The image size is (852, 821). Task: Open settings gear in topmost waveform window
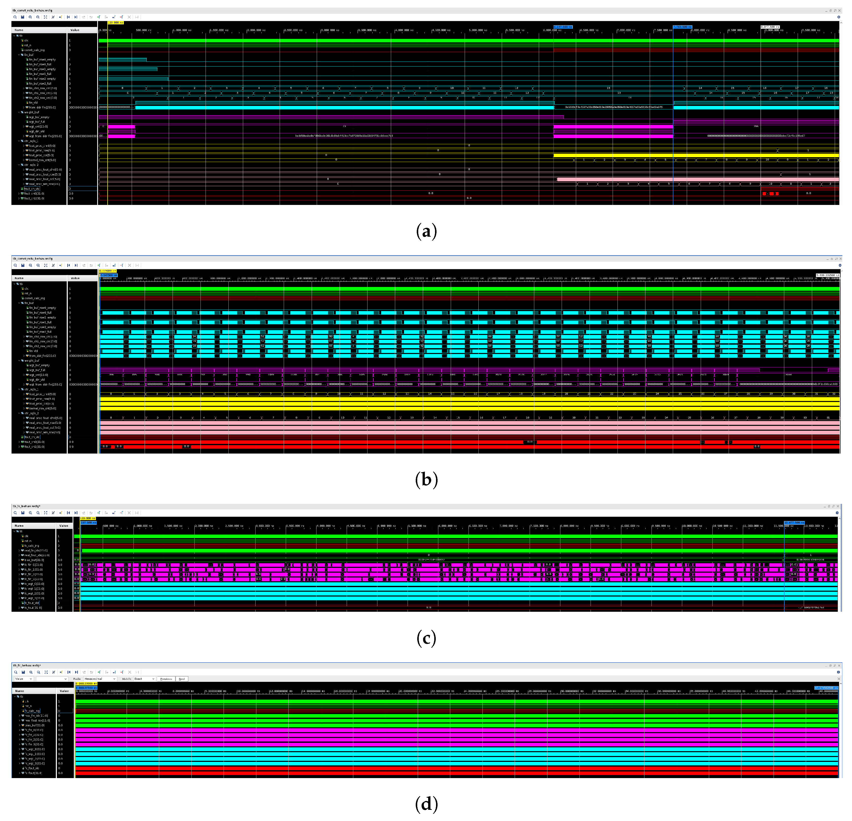(x=839, y=17)
